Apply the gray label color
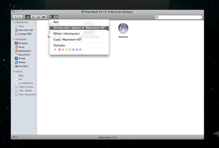This screenshot has width=219, height=148. pos(80,50)
